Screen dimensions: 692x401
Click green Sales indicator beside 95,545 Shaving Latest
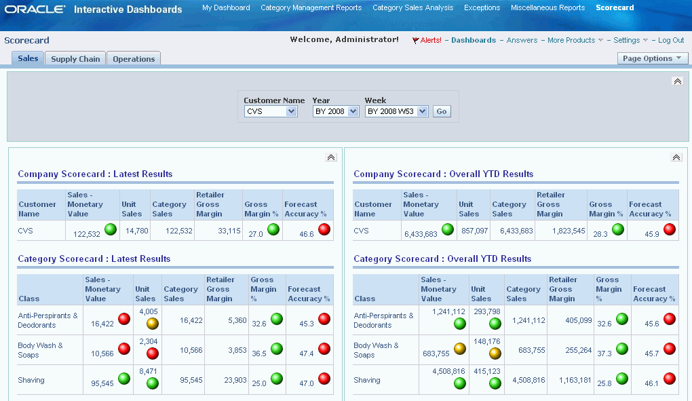124,379
